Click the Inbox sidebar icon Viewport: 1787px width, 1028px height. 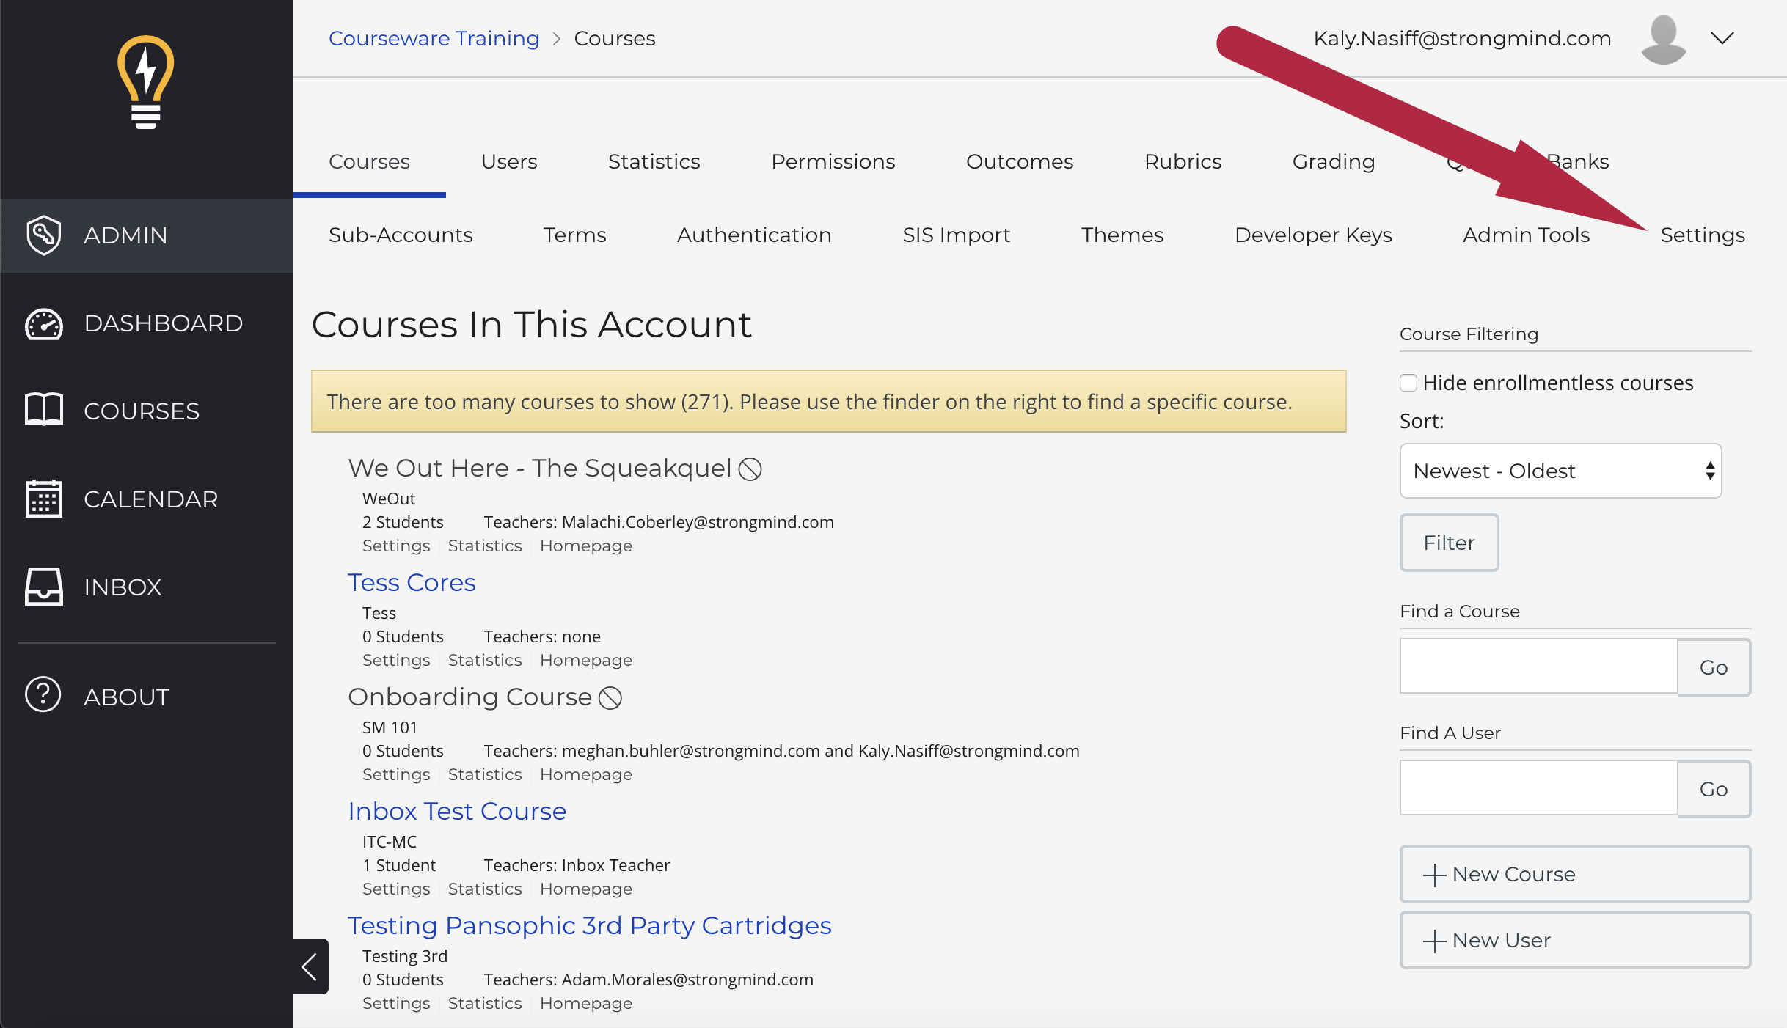click(43, 587)
